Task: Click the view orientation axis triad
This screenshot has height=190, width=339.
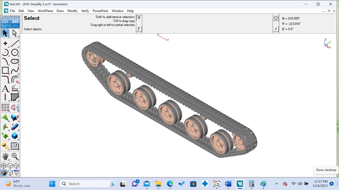Action: click(328, 43)
